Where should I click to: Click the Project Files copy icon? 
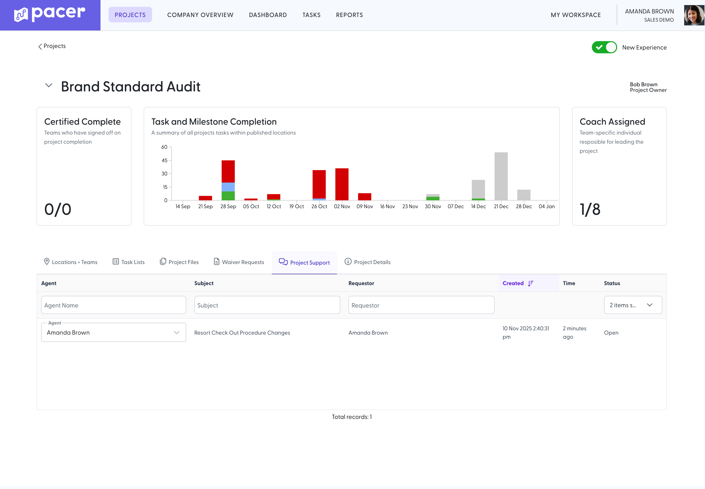coord(163,261)
